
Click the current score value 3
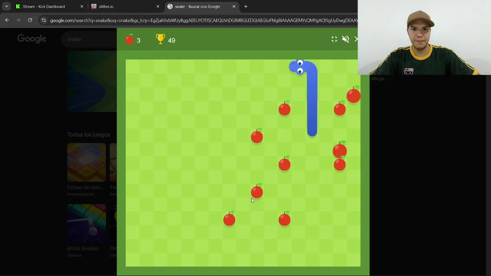tap(138, 40)
